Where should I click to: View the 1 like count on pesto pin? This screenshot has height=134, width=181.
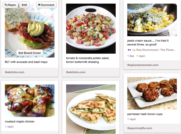point(131,56)
